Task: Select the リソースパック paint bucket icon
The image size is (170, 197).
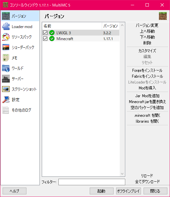Action: (6, 37)
